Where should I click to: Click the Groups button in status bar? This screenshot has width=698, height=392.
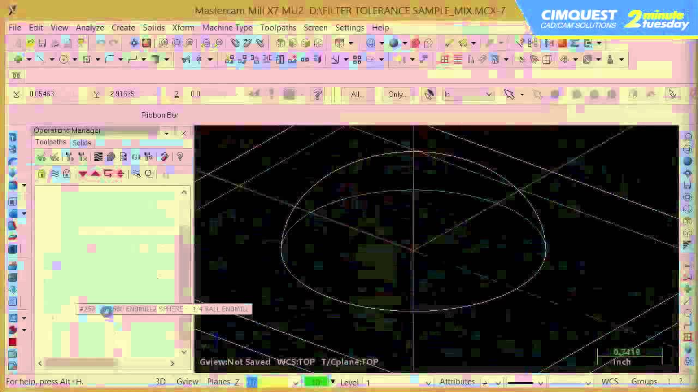[644, 382]
